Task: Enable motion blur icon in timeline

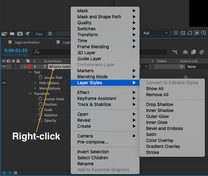Action: click(x=202, y=52)
